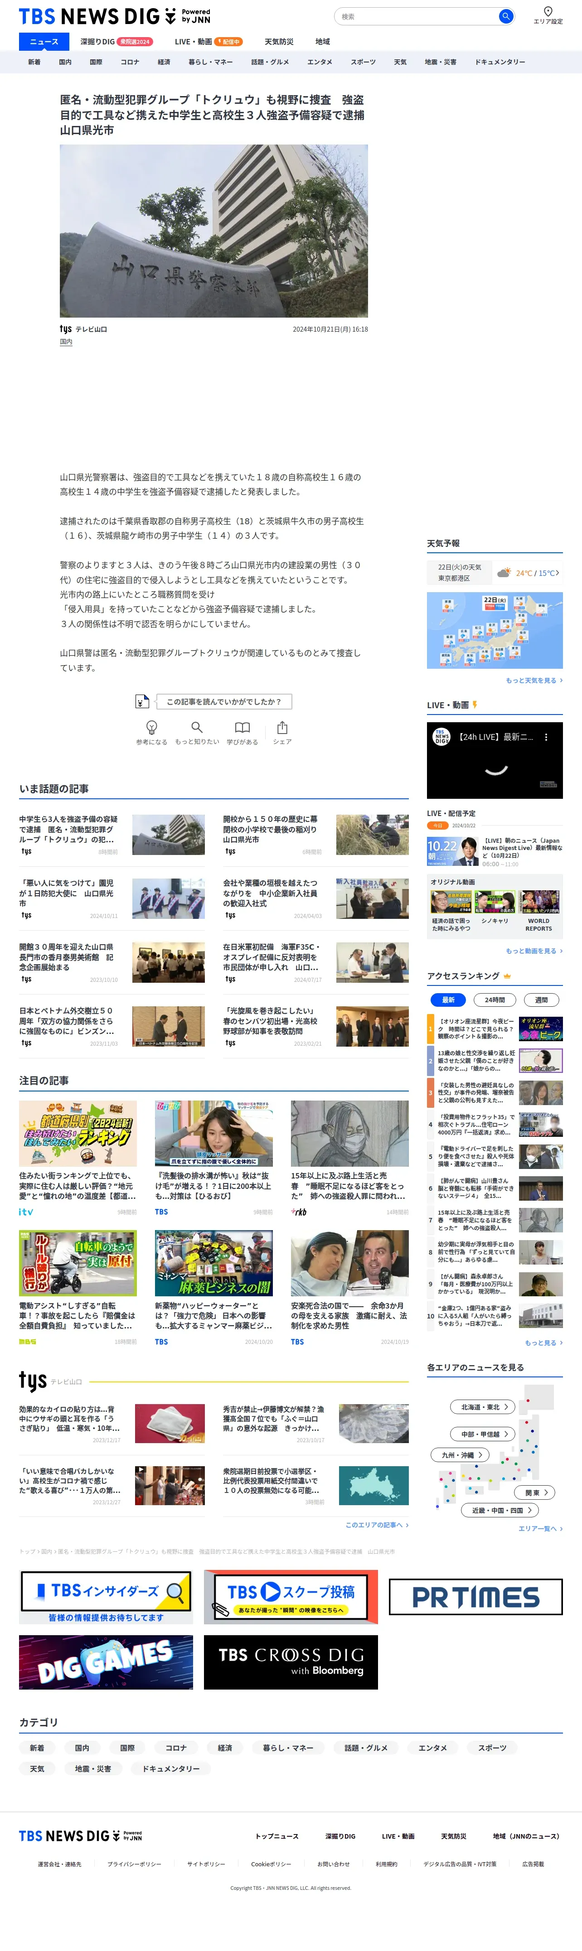582x1951 pixels.
Task: Open the TBSスクープ投稿 banner
Action: coord(291,1597)
